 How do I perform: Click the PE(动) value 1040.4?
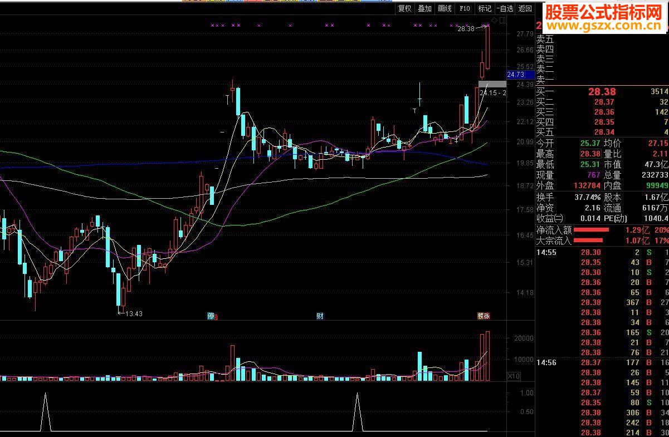[x=656, y=218]
